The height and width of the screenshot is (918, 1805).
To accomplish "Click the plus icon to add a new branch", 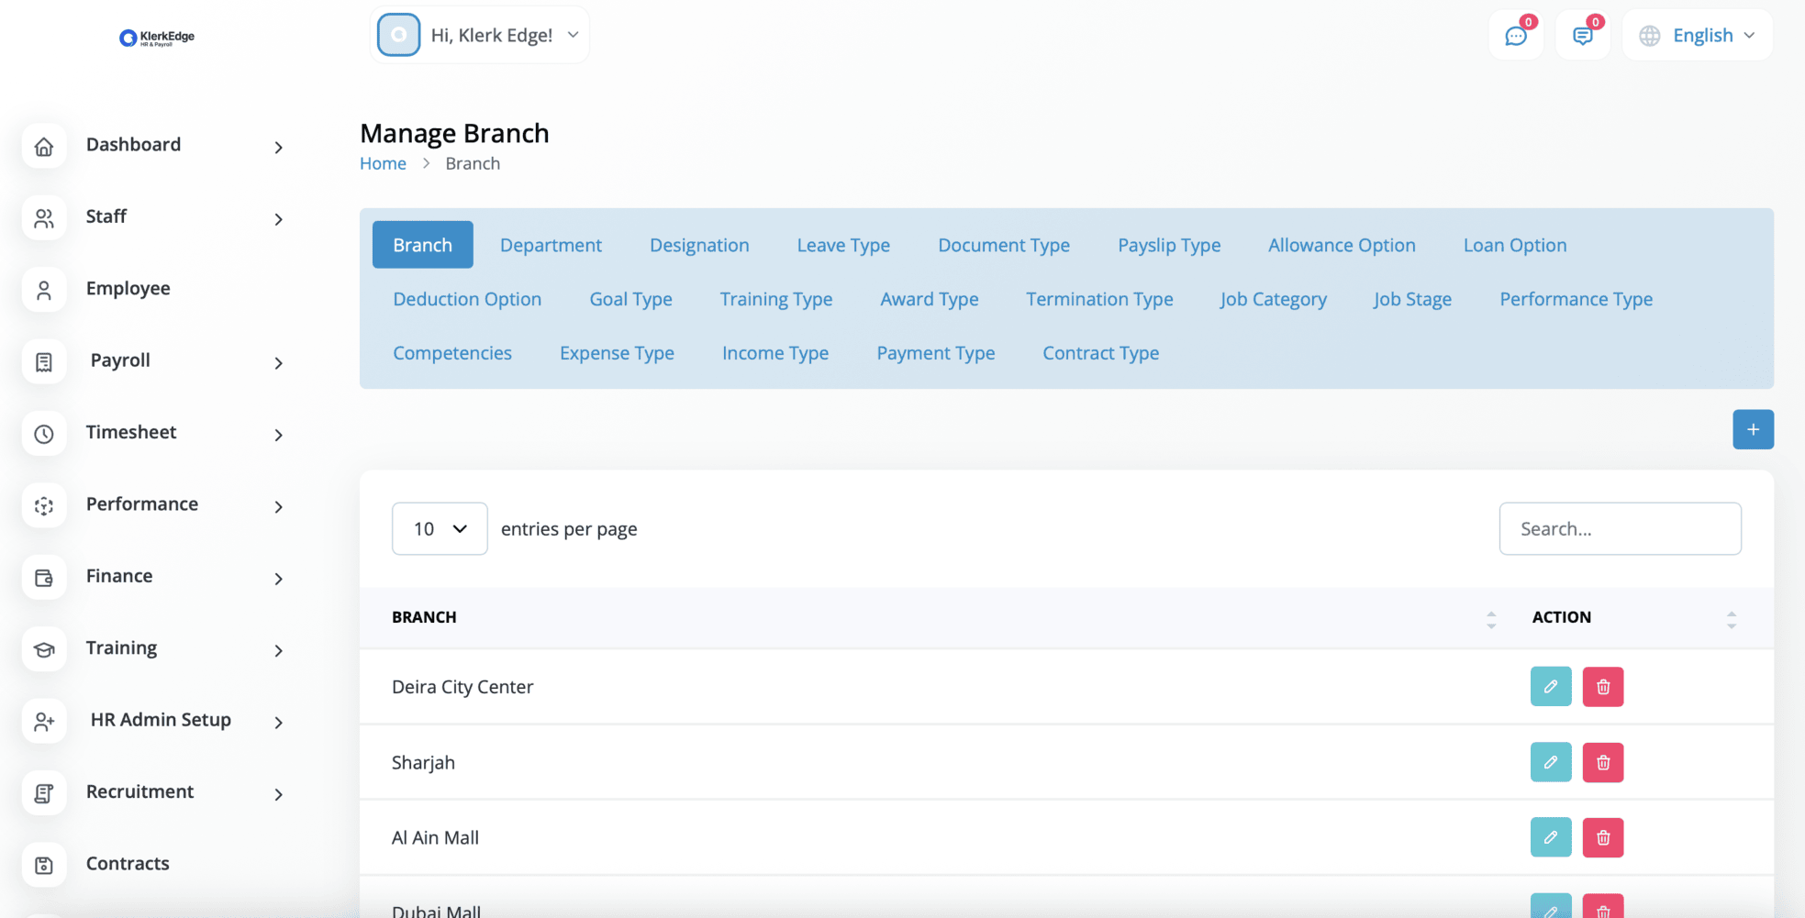I will pos(1752,429).
